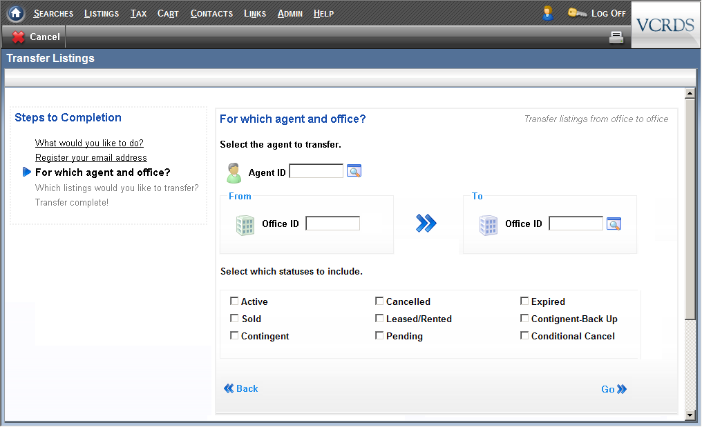Check the Contingent status box
This screenshot has height=427, width=702.
click(x=234, y=335)
